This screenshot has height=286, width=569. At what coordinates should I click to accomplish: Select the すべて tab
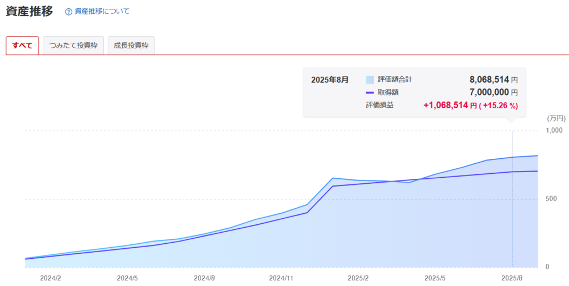click(x=22, y=46)
